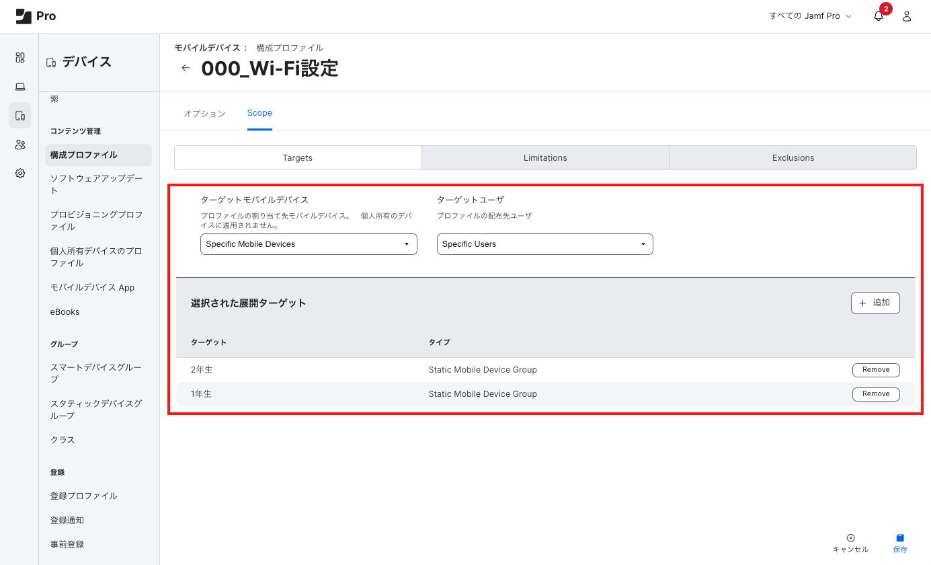Screen dimensions: 931x565
Task: Click the 選択された展開ターゲット heading
Action: pyautogui.click(x=249, y=303)
